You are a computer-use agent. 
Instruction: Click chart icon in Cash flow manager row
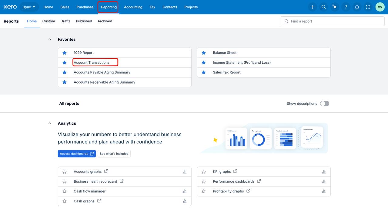(185, 191)
